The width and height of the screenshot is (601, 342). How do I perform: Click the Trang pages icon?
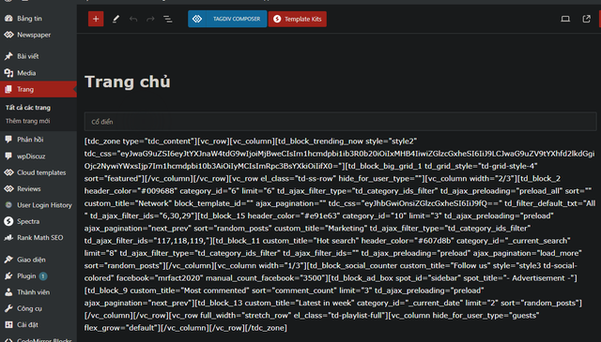pos(8,89)
